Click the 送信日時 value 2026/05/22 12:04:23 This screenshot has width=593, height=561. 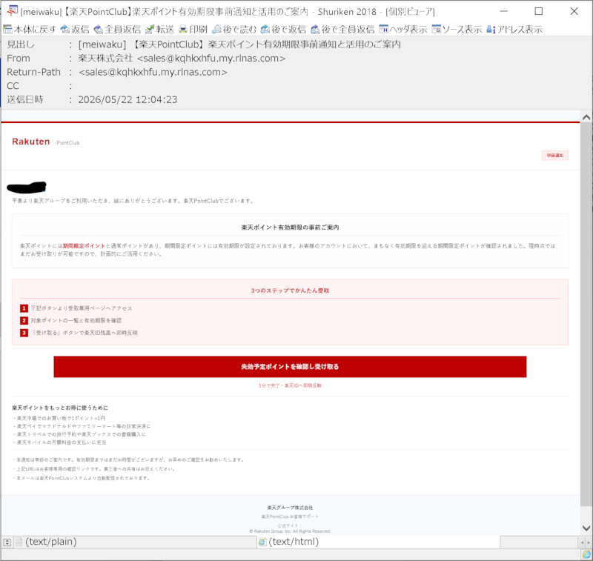[127, 99]
